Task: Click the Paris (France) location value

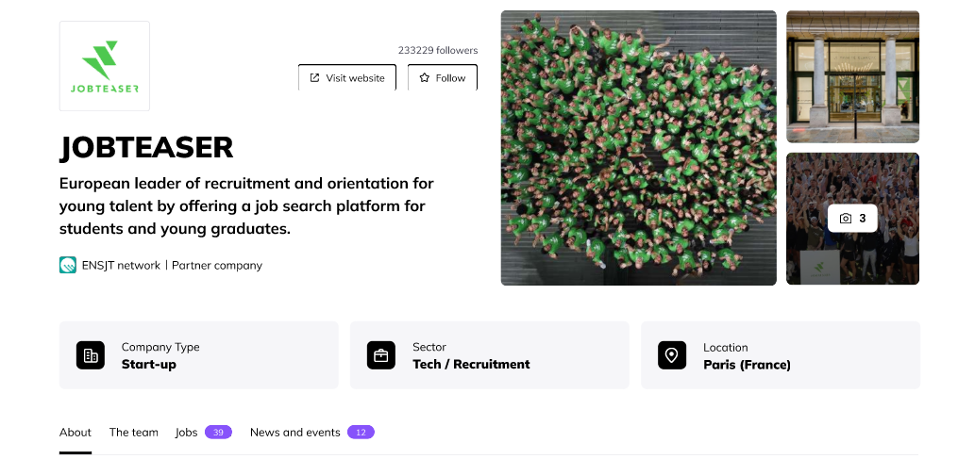Action: (747, 365)
